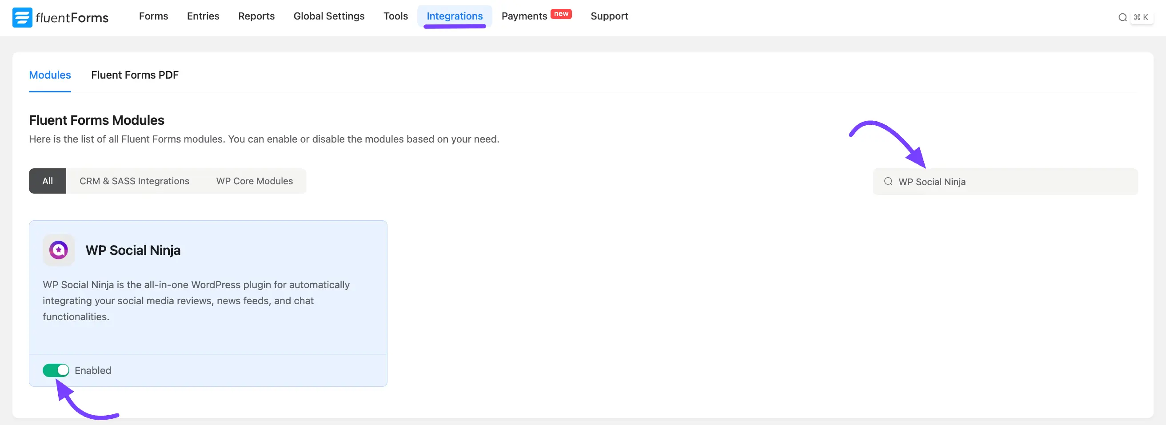
Task: Open the Support page
Action: (609, 16)
